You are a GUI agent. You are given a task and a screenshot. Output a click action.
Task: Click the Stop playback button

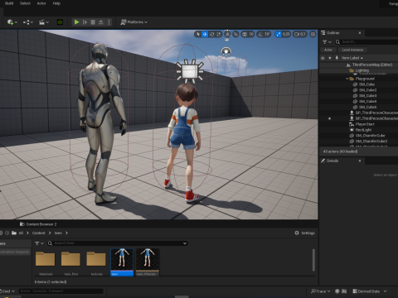pyautogui.click(x=93, y=22)
